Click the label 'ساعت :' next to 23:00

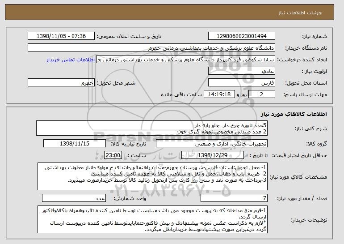136,155
